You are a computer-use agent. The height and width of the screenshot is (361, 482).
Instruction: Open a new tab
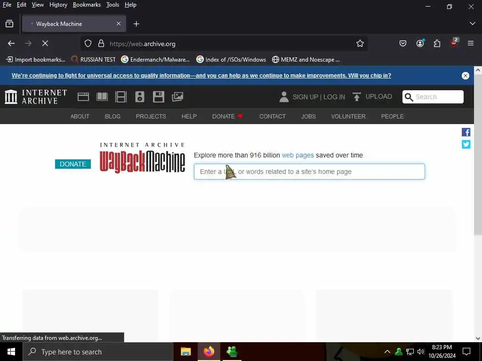click(136, 24)
